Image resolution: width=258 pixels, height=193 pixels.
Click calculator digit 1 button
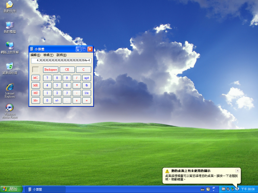(47, 93)
